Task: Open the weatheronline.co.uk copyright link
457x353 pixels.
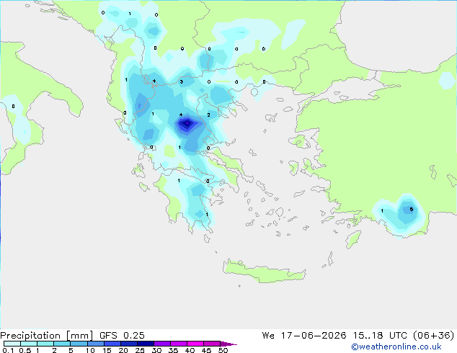Action: (x=396, y=347)
